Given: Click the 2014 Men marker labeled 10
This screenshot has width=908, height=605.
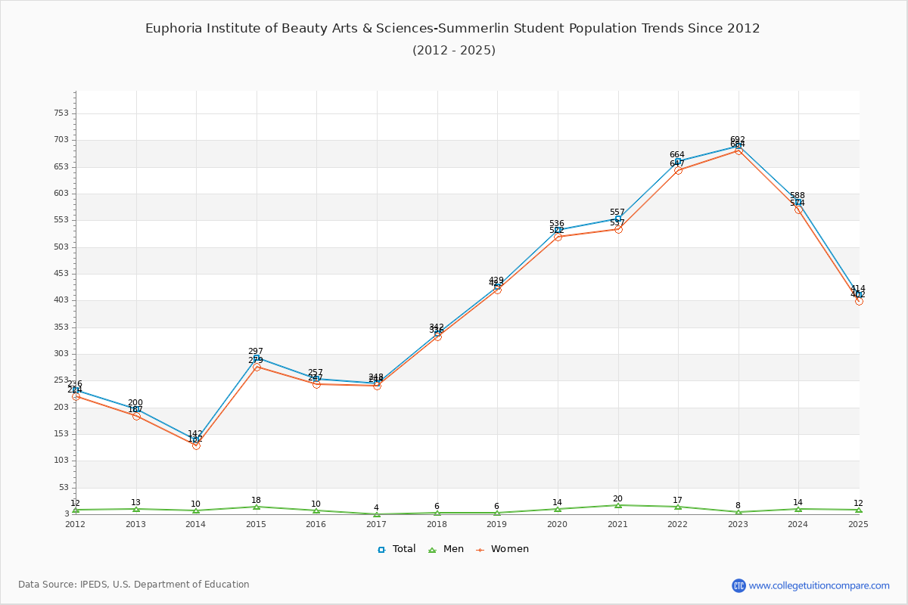Looking at the screenshot, I should [x=196, y=510].
